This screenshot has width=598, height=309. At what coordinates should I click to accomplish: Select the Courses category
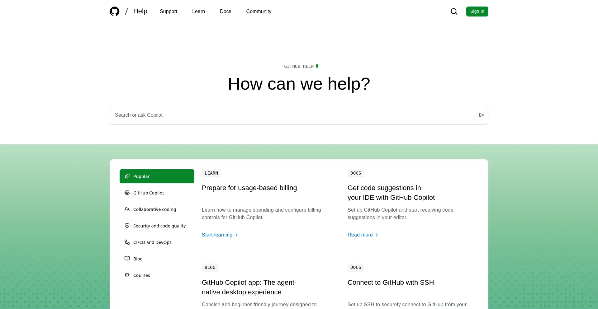click(x=157, y=275)
